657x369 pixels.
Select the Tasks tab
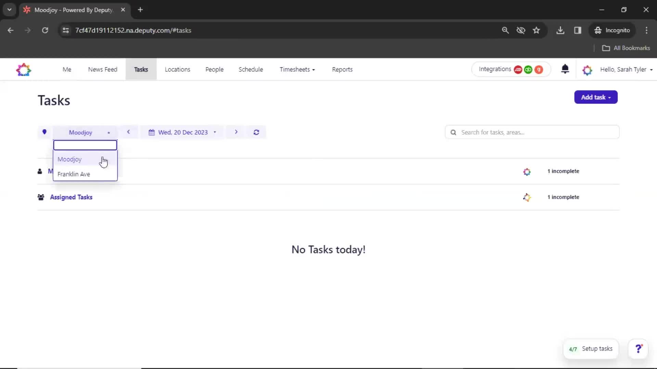(141, 69)
